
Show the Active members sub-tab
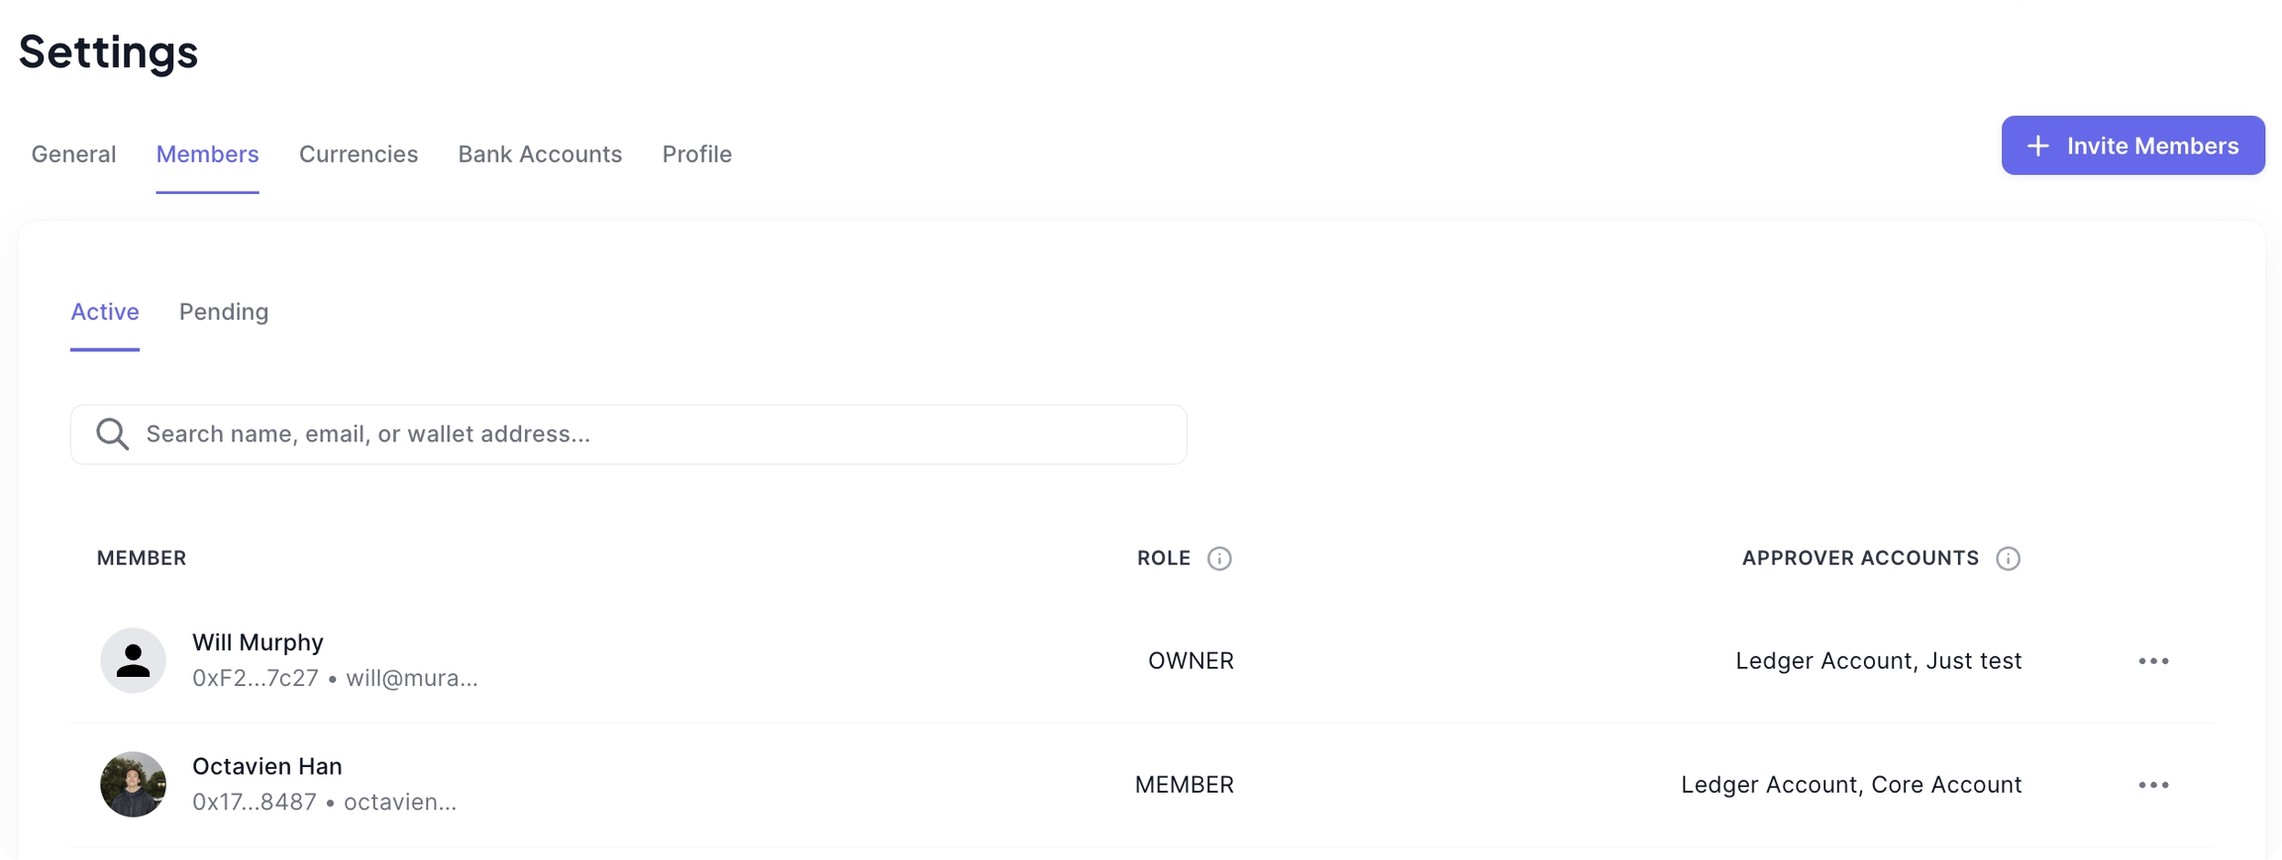point(105,312)
